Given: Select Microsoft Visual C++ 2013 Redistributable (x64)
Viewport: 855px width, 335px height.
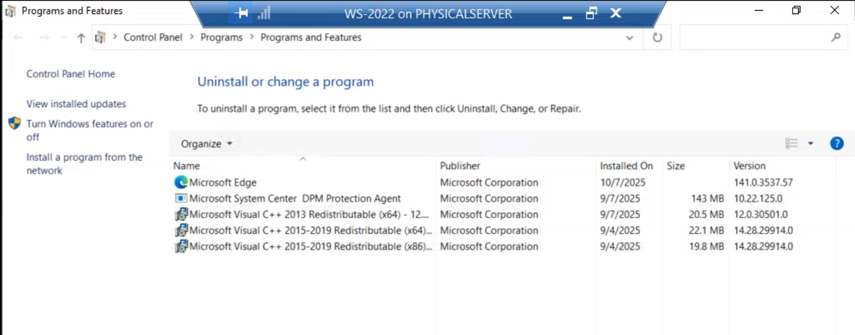Looking at the screenshot, I should click(x=309, y=214).
